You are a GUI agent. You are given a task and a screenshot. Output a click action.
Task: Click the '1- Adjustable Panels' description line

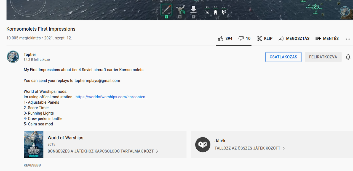tap(41, 102)
